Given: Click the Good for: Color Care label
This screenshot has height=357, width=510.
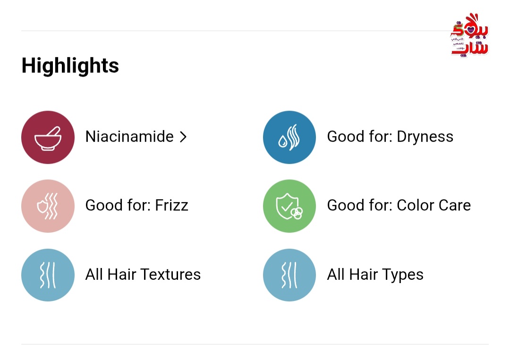Looking at the screenshot, I should tap(399, 205).
